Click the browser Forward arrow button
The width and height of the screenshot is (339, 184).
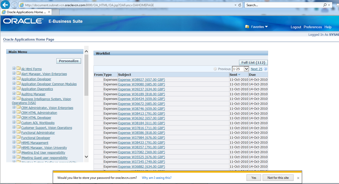click(14, 5)
